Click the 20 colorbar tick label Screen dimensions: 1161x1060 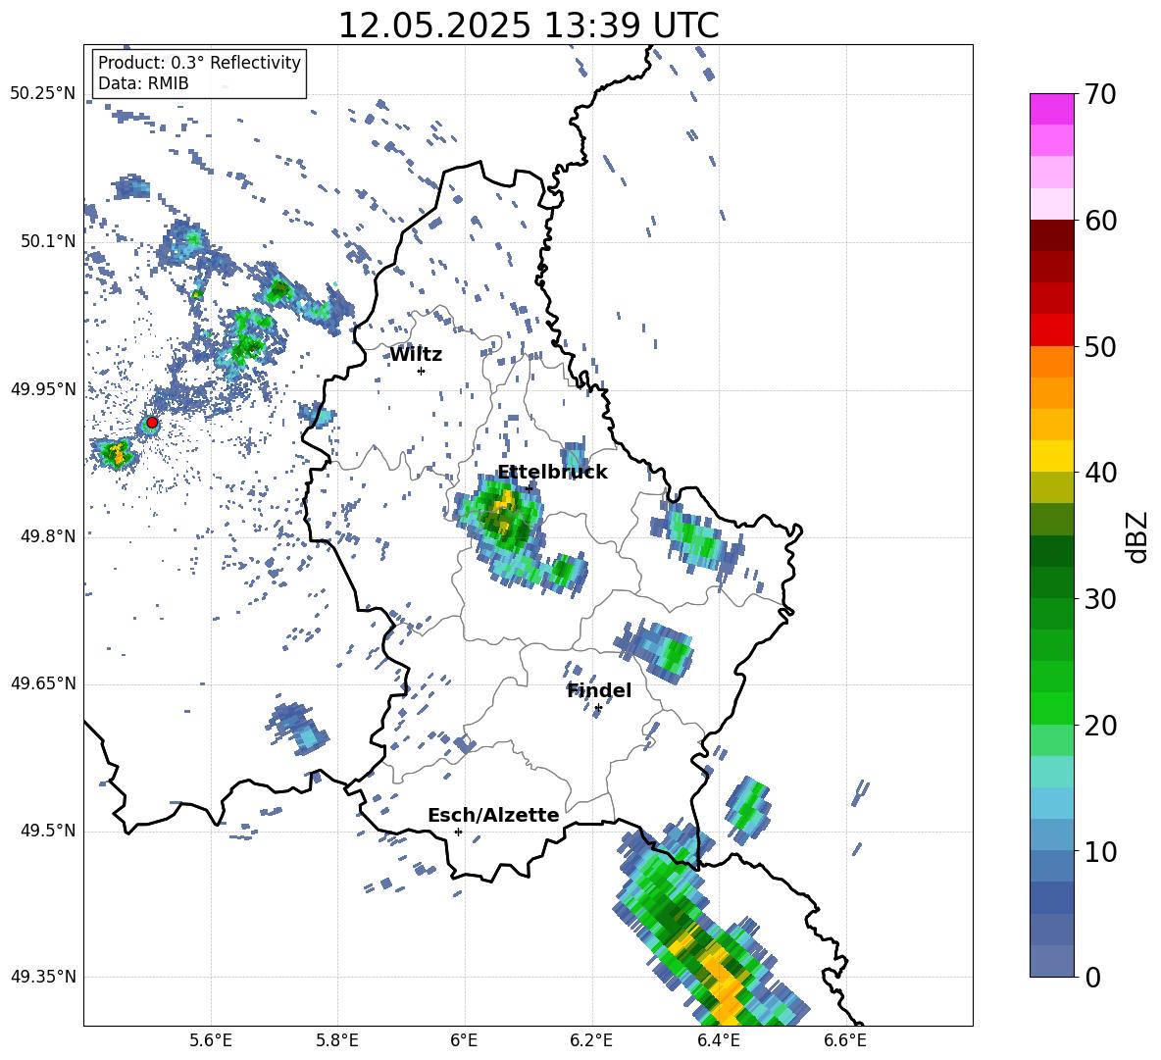point(1100,725)
